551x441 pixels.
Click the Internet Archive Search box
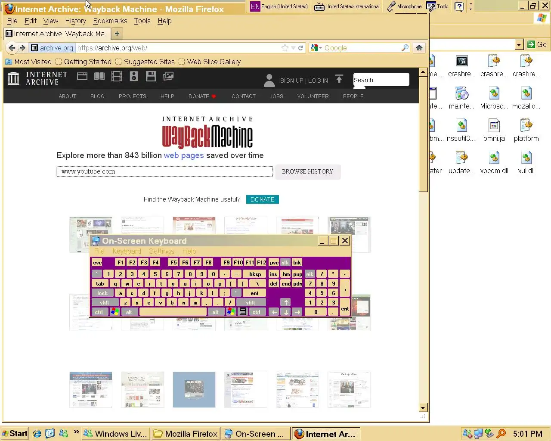tap(381, 80)
